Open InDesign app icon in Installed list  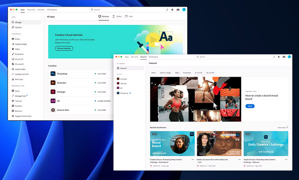point(53,91)
